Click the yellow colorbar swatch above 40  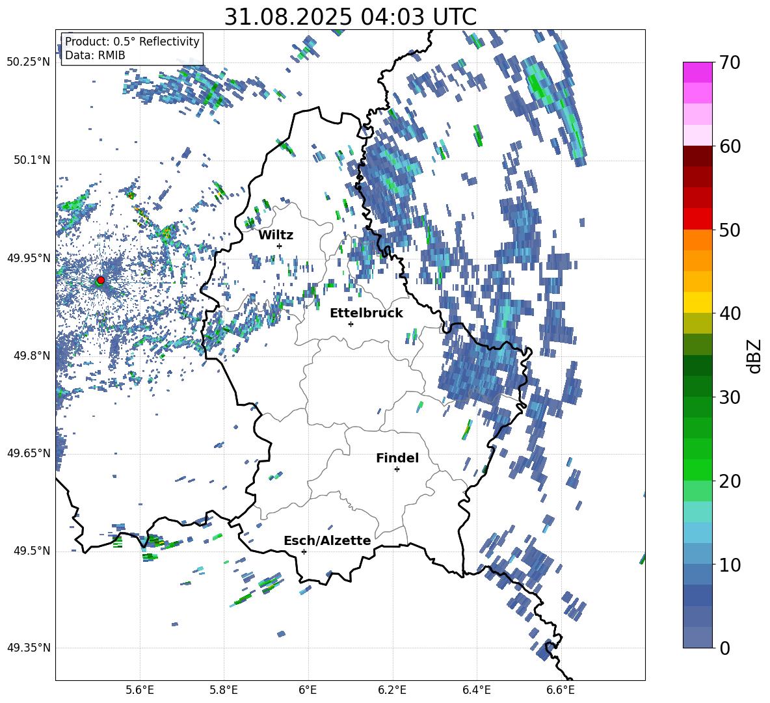pyautogui.click(x=697, y=302)
